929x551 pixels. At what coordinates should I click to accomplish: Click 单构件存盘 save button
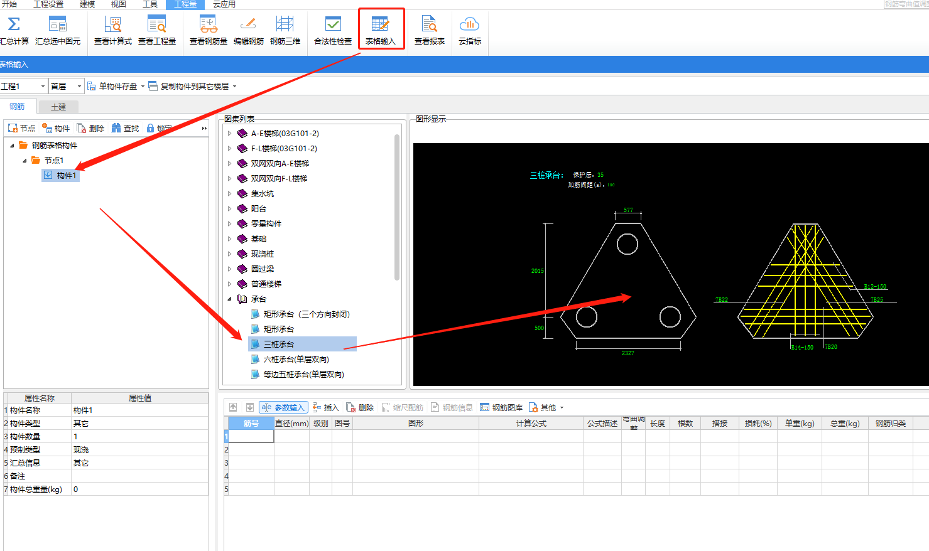coord(112,86)
